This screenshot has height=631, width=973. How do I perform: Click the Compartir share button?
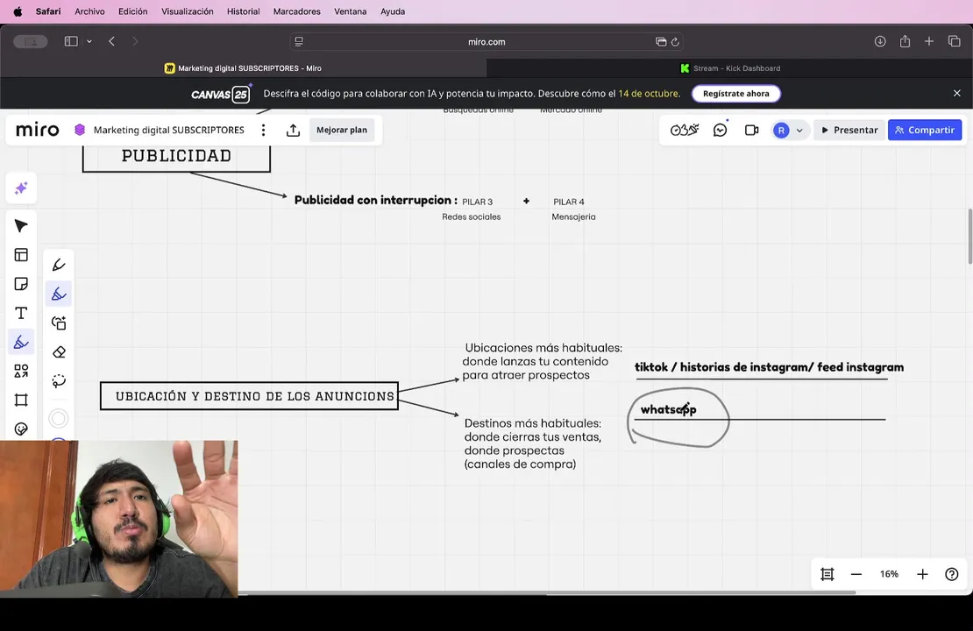(x=925, y=130)
